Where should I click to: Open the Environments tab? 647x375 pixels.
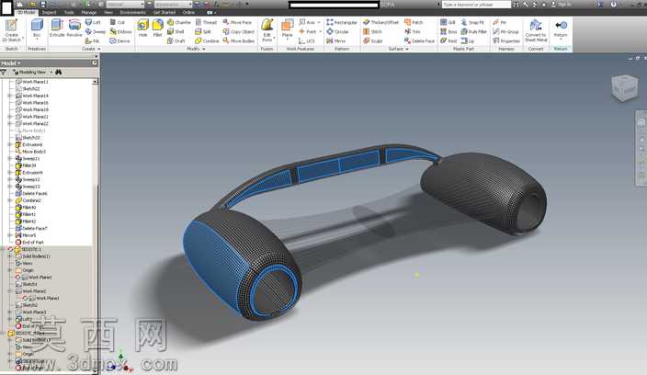coord(133,12)
